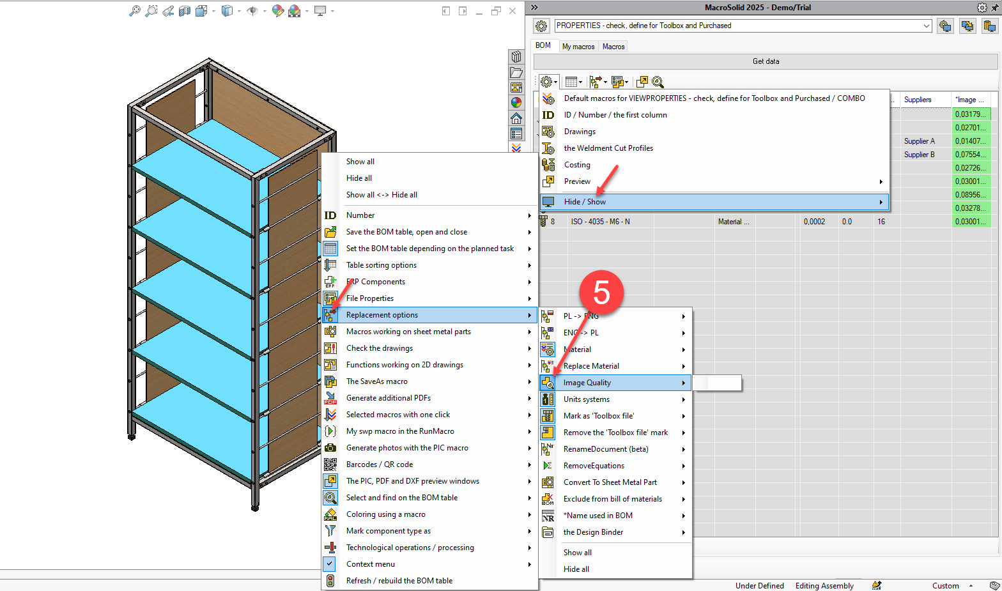Screen dimensions: 1002x591
Task: Open the PROPERTIES macro combo box dropdown
Action: [x=927, y=26]
